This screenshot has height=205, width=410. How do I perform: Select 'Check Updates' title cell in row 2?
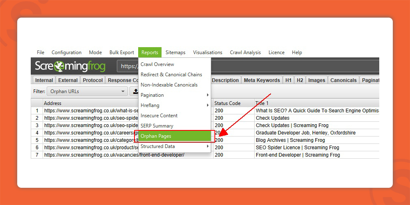click(273, 118)
